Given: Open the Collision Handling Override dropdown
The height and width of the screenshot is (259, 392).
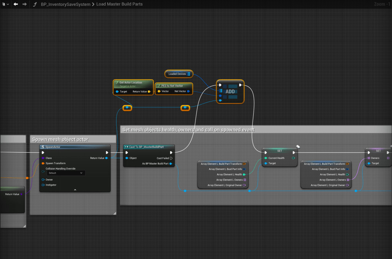Looking at the screenshot, I should click(65, 173).
